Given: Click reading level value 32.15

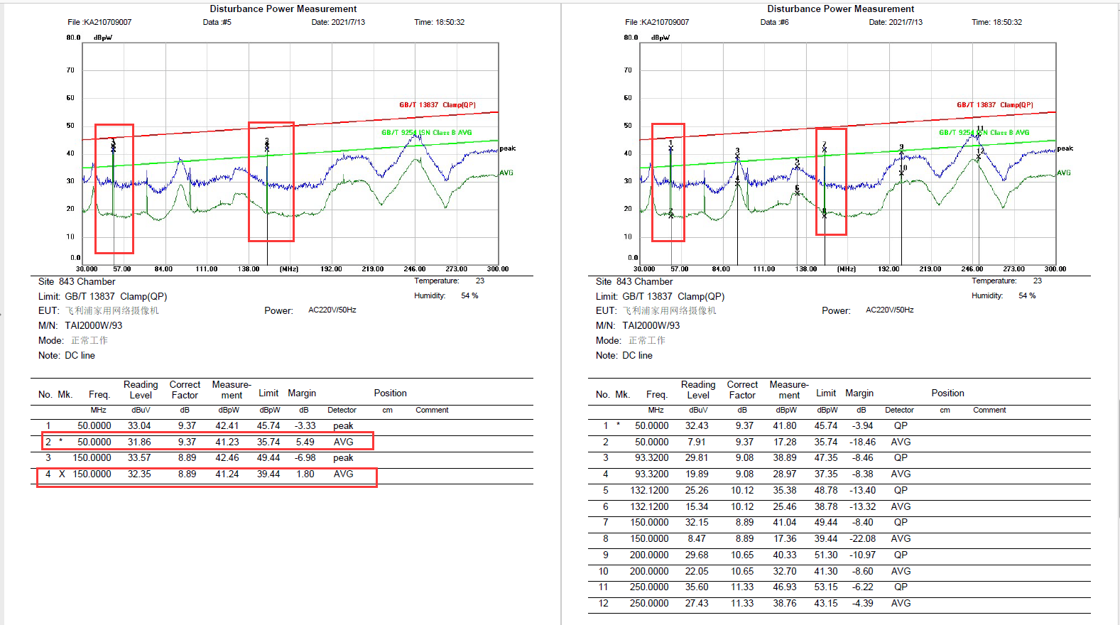Looking at the screenshot, I should [x=697, y=522].
